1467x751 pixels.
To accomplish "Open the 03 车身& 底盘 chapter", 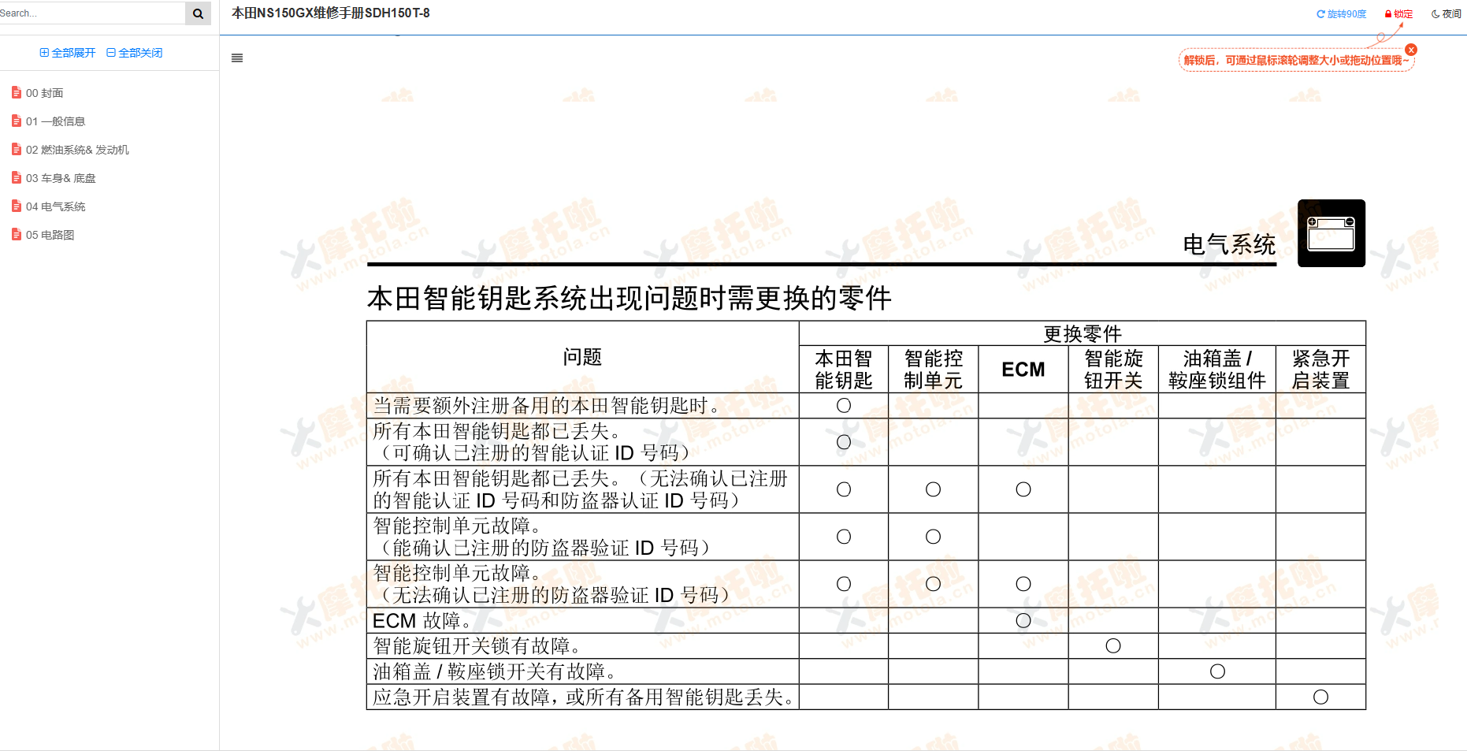I will [x=61, y=178].
